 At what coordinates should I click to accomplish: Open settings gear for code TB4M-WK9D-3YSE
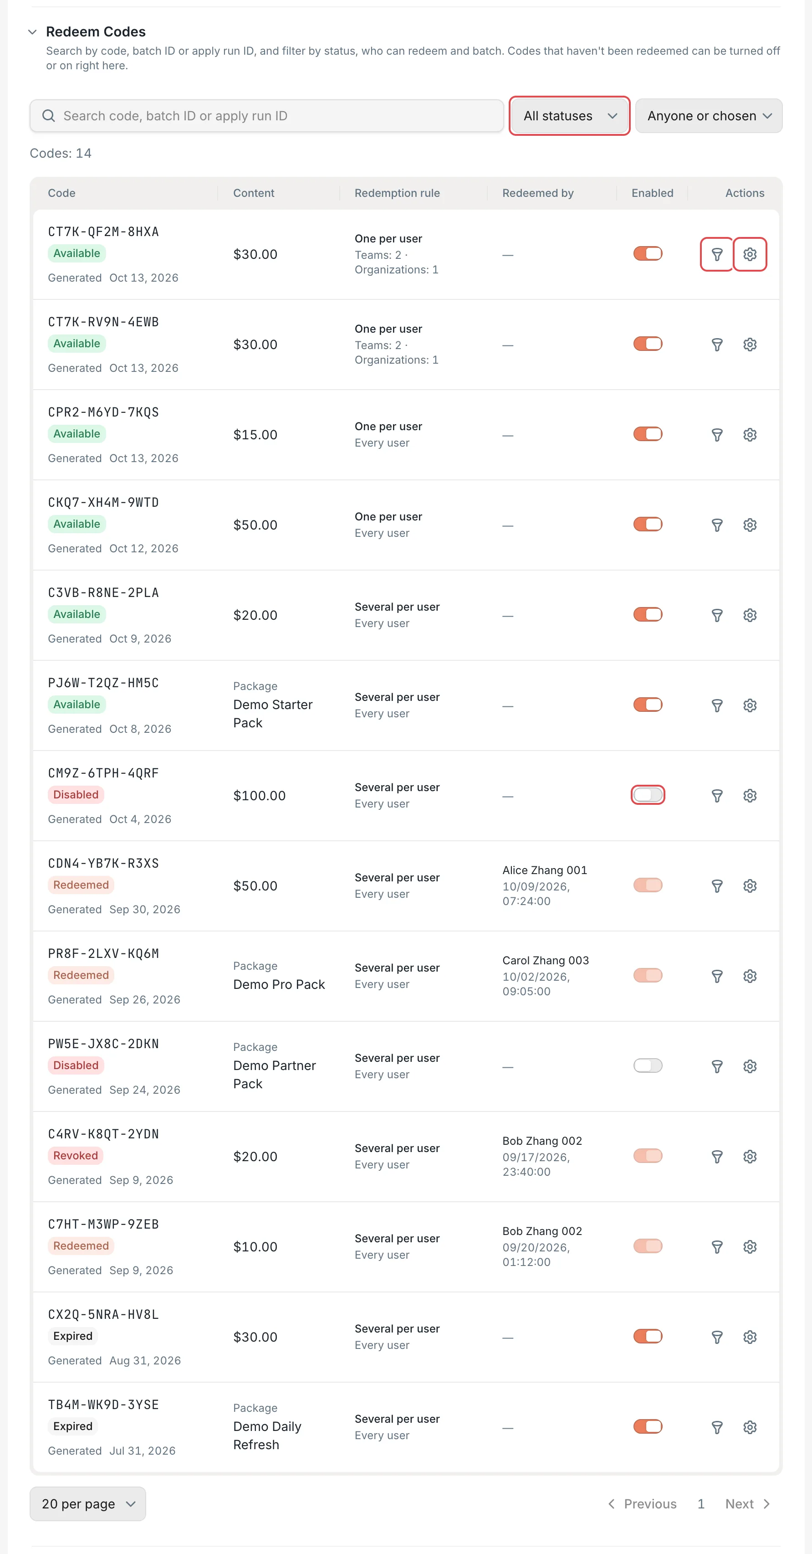point(749,1427)
